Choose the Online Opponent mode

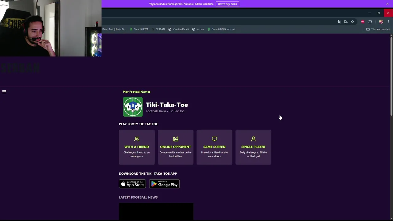pos(176,147)
